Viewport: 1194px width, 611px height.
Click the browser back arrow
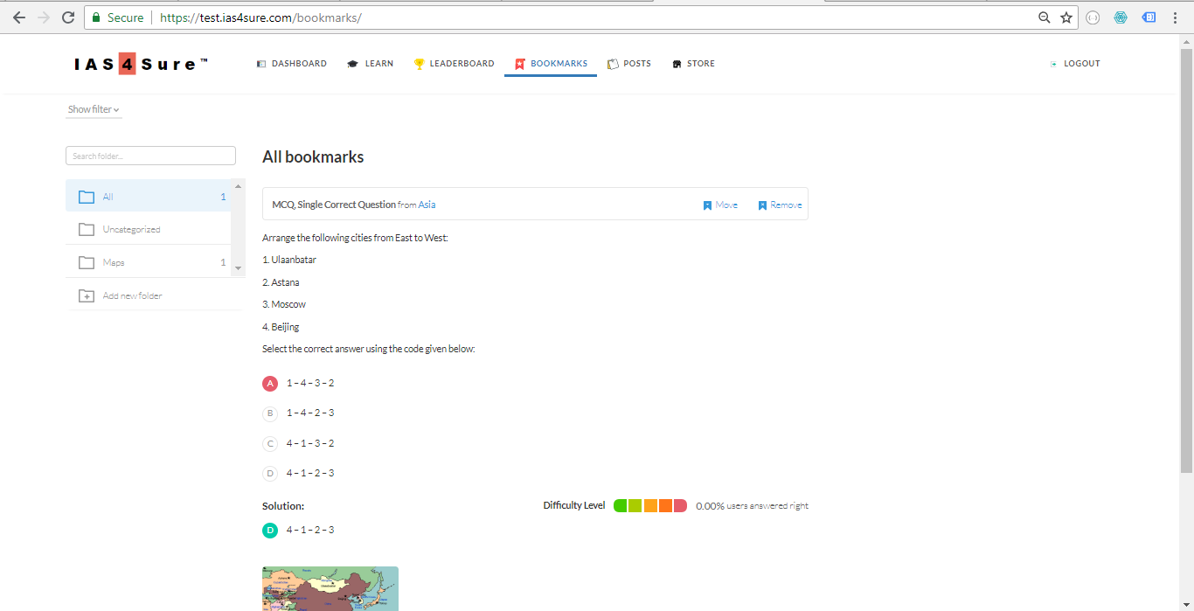click(x=19, y=17)
